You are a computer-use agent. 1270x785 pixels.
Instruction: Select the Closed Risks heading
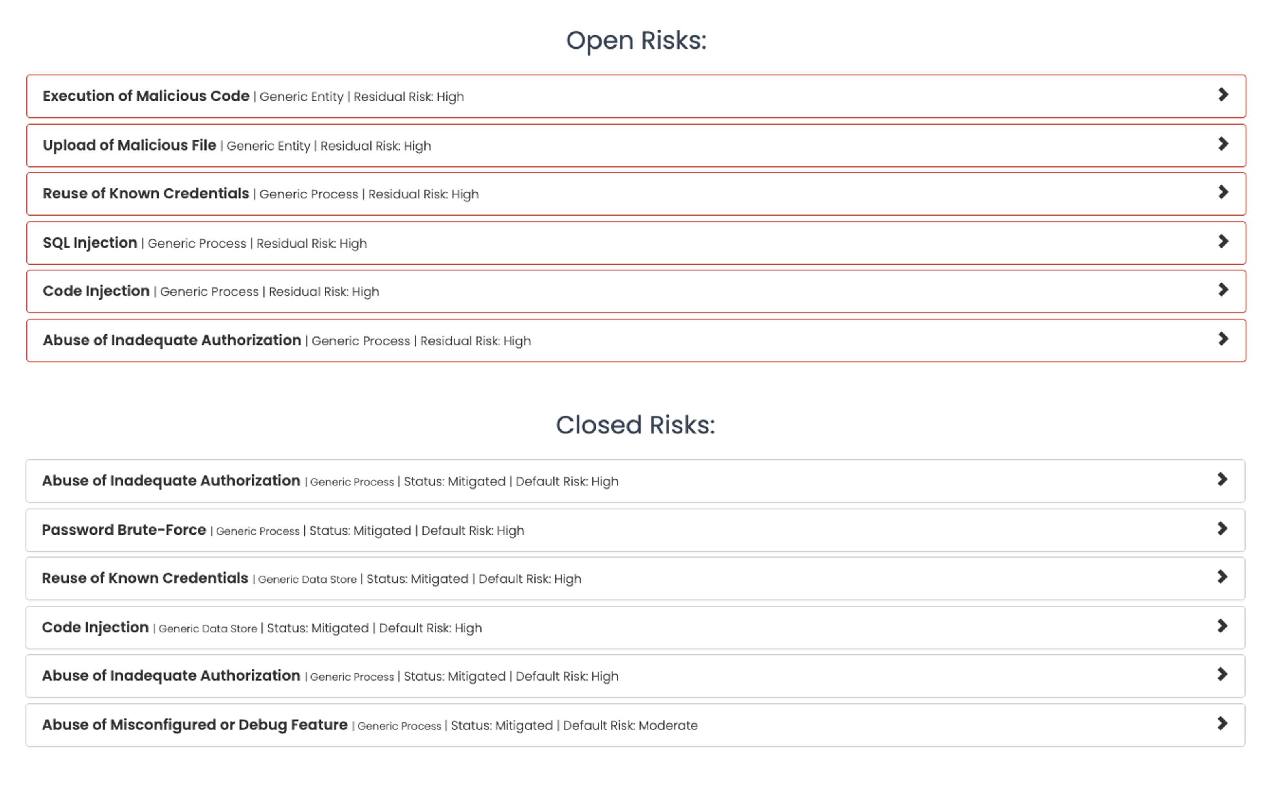635,425
